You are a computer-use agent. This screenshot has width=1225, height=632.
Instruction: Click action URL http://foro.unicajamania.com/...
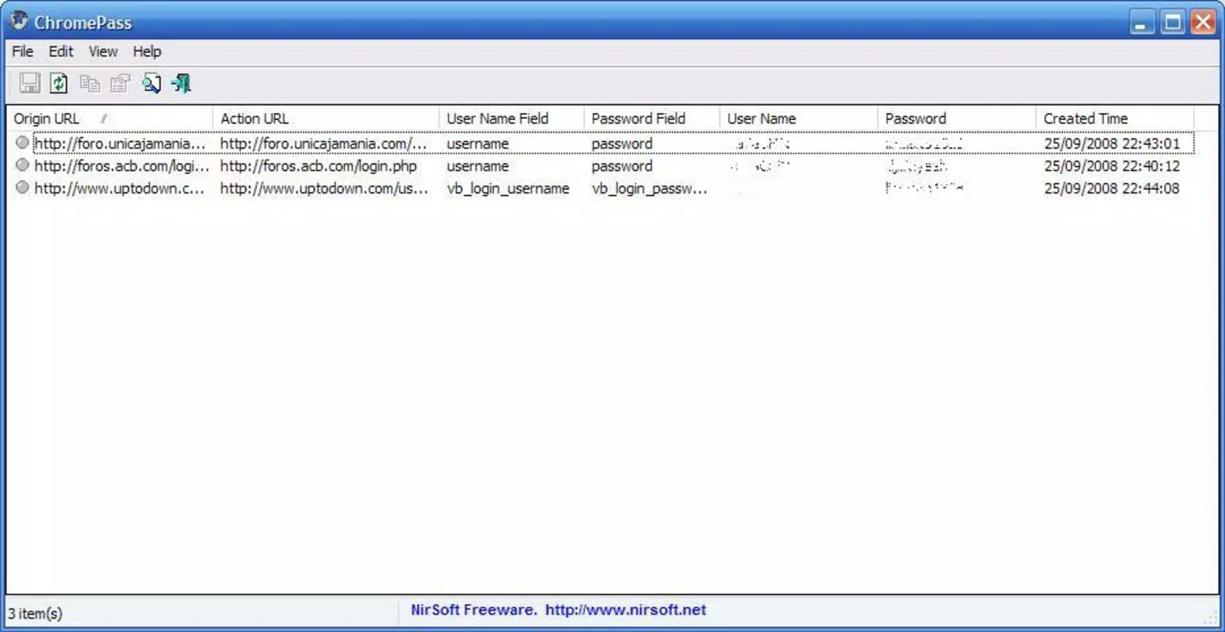coord(323,144)
